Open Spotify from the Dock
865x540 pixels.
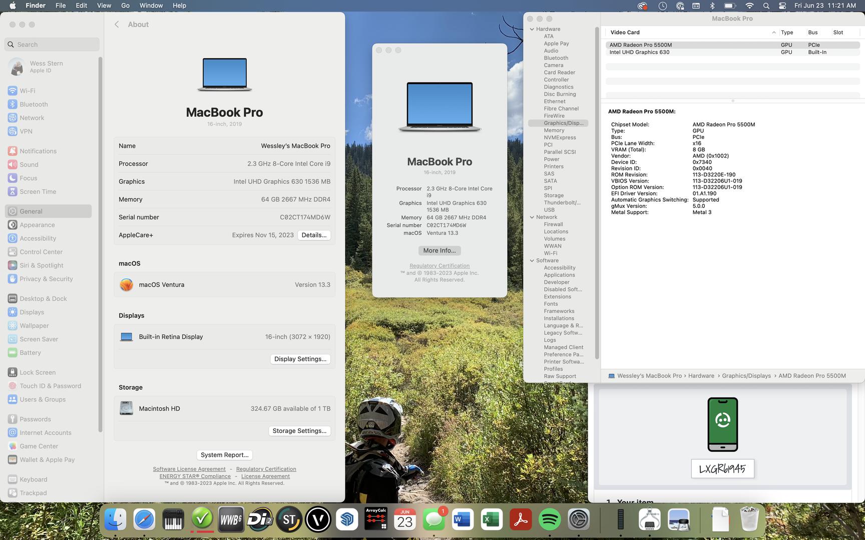(x=550, y=519)
